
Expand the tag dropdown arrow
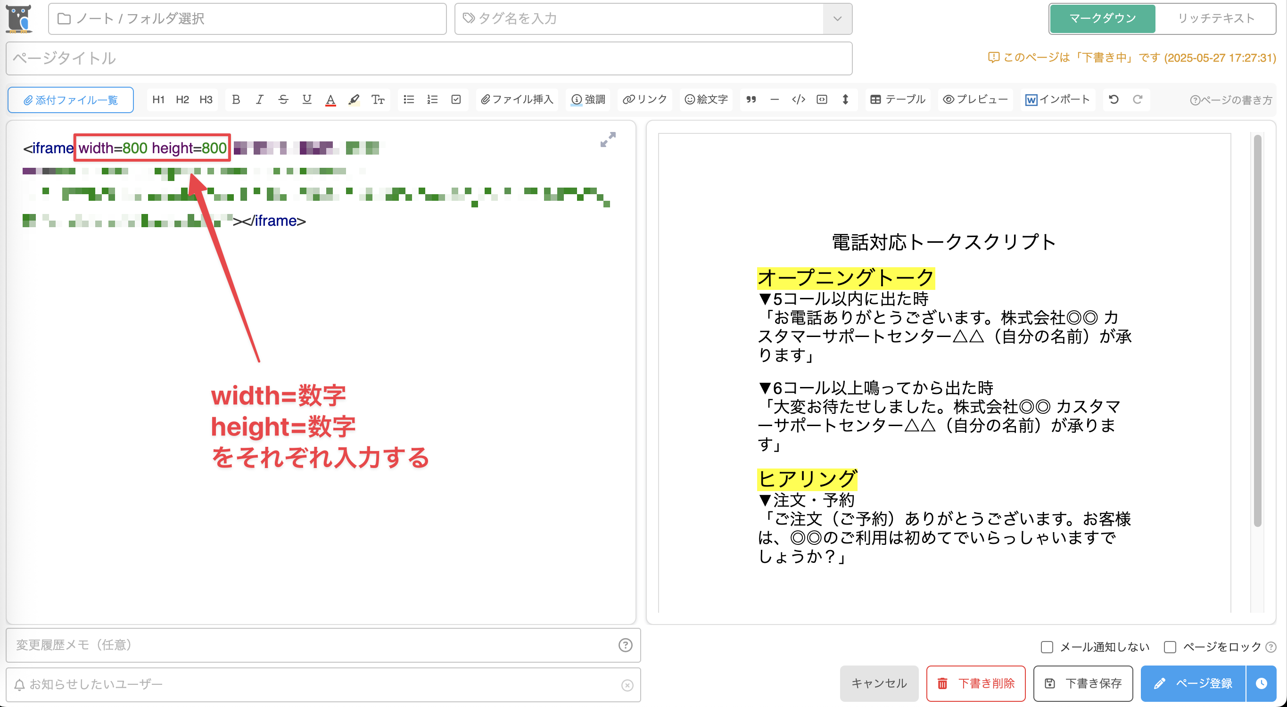[837, 19]
